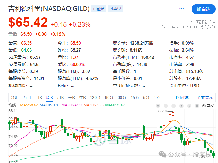Screen dimensions: 218x163
Task: Click the 每股净资产 value 14.01
Action: coord(39,78)
